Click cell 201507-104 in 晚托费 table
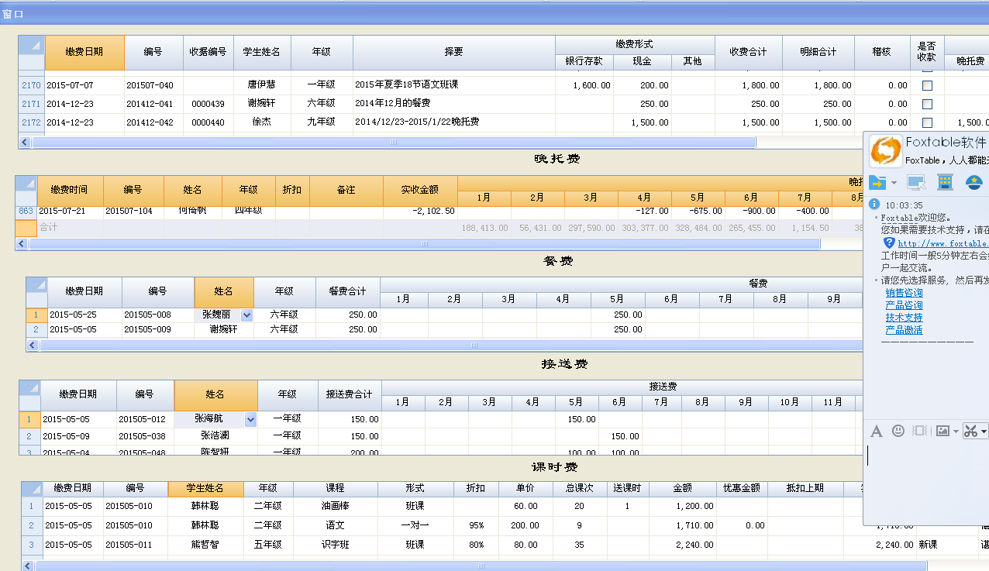989x571 pixels. coord(133,211)
